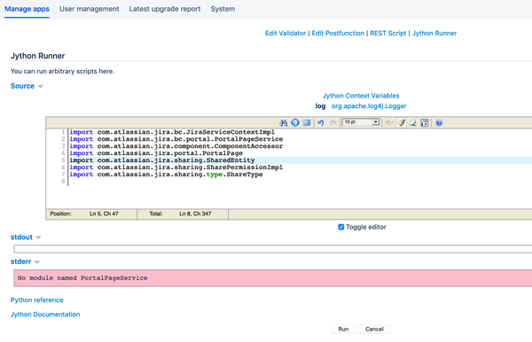Undo the last edit in editor
This screenshot has width=532, height=342.
[x=321, y=122]
